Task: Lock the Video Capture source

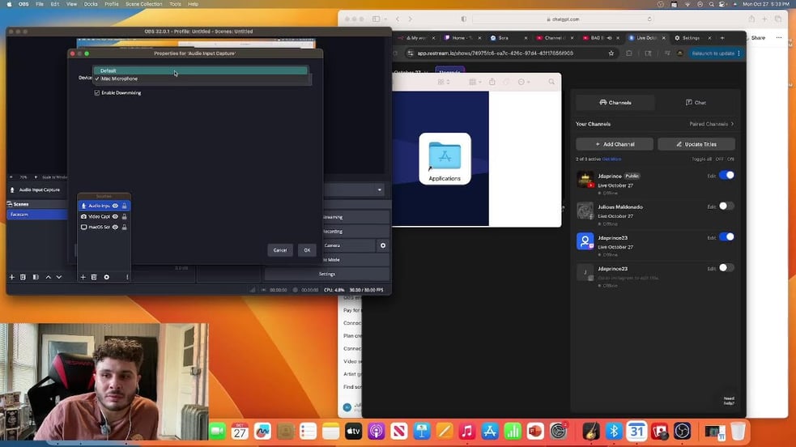Action: (x=125, y=217)
